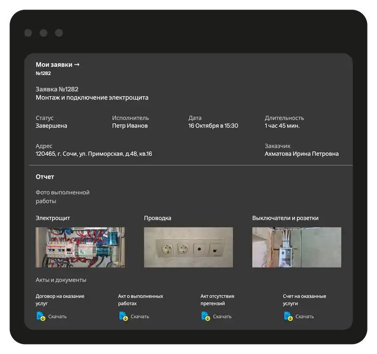Click Скачать link under Счет на оказанные услуги
This screenshot has height=354, width=377.
click(x=305, y=316)
